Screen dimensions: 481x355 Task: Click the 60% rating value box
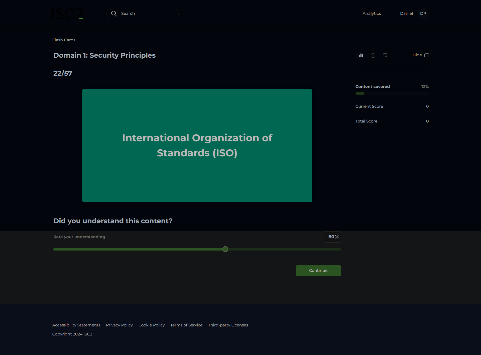[332, 237]
